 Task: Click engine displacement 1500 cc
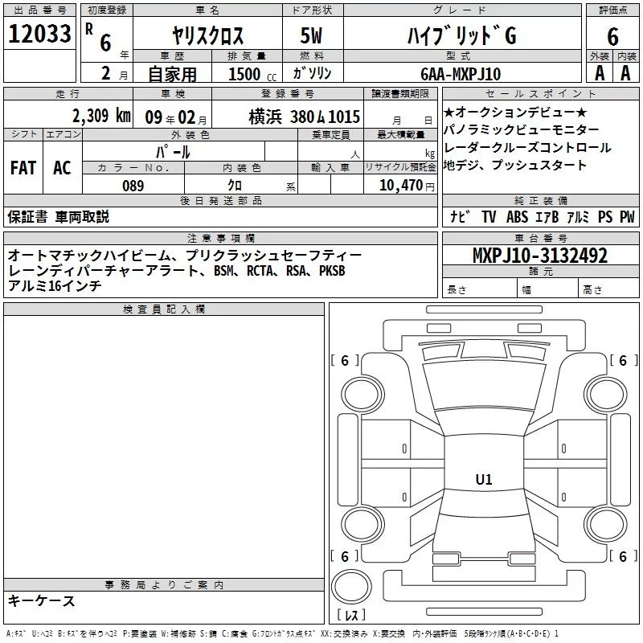tap(252, 74)
